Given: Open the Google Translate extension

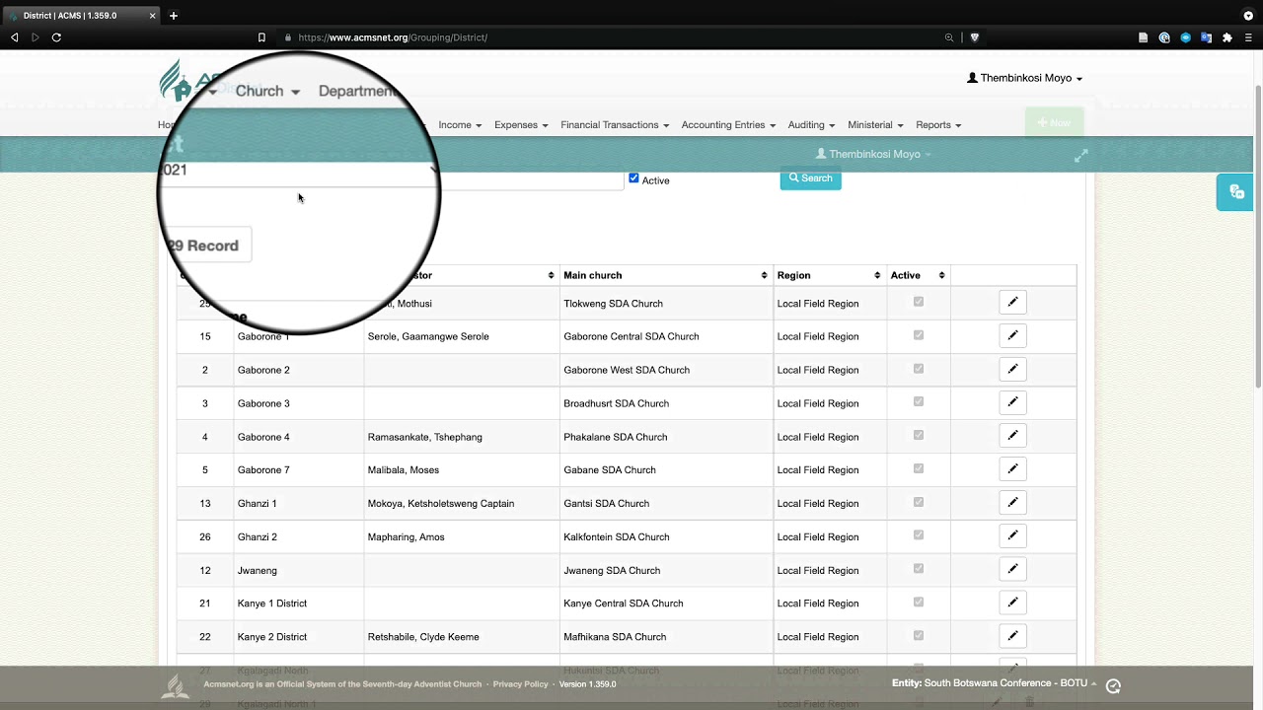Looking at the screenshot, I should tap(1206, 37).
